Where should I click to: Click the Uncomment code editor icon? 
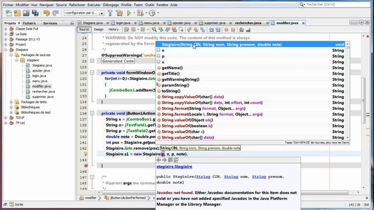click(x=248, y=30)
